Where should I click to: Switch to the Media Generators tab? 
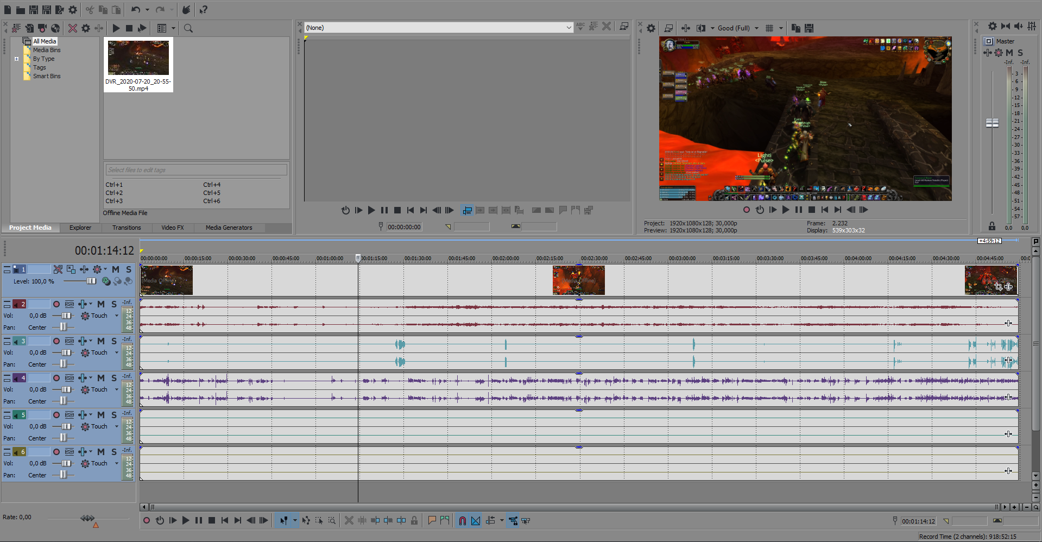click(x=229, y=228)
